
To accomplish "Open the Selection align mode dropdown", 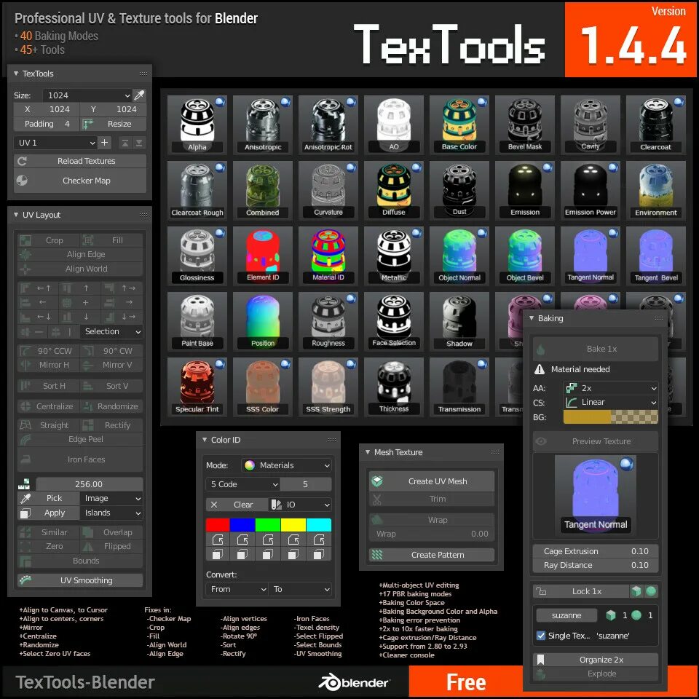I will pos(111,331).
